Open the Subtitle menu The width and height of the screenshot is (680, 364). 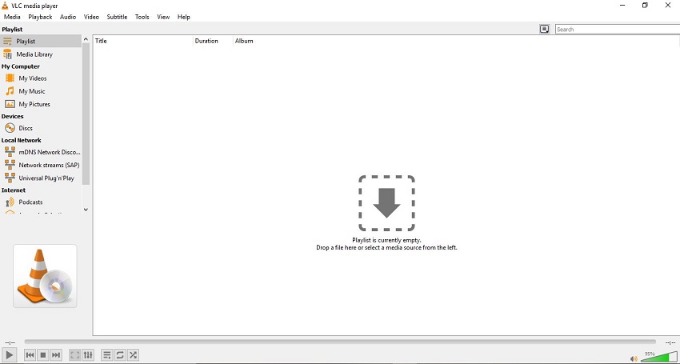(117, 17)
